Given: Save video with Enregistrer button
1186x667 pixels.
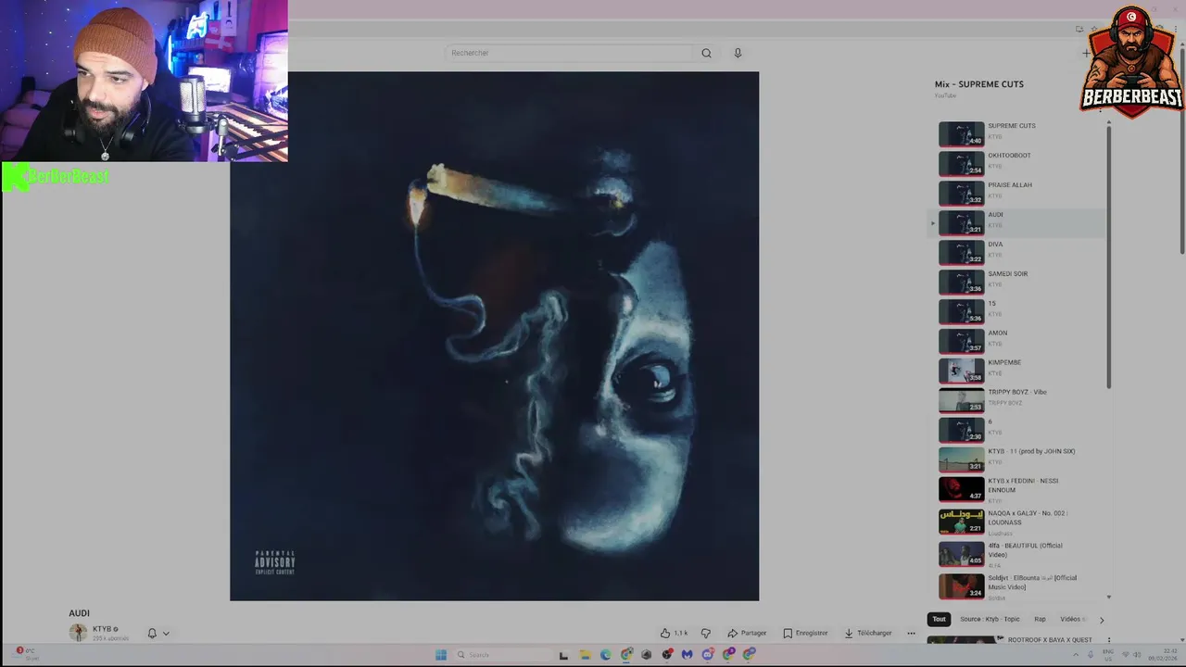Looking at the screenshot, I should point(805,633).
